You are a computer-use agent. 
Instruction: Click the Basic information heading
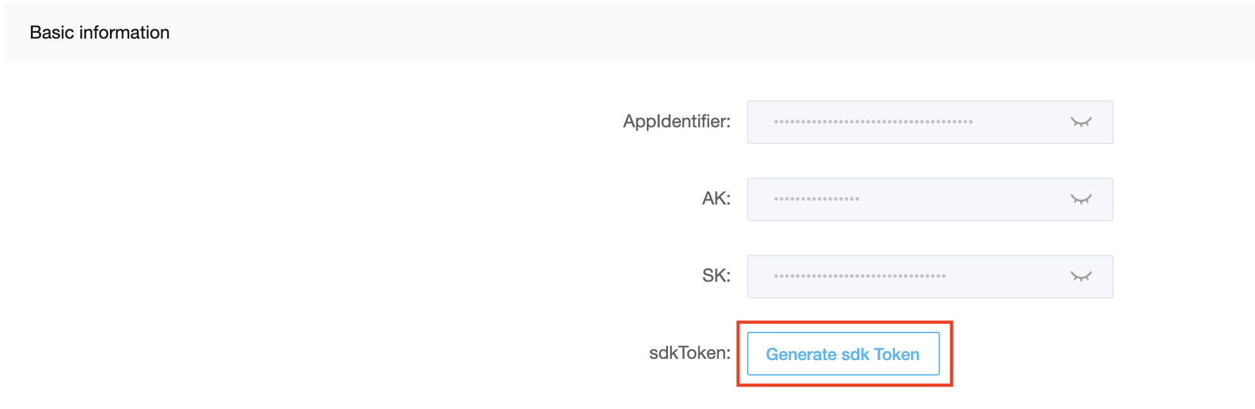100,32
